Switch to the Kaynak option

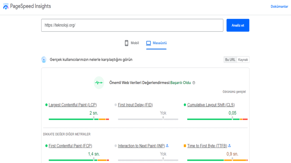[x=243, y=59]
